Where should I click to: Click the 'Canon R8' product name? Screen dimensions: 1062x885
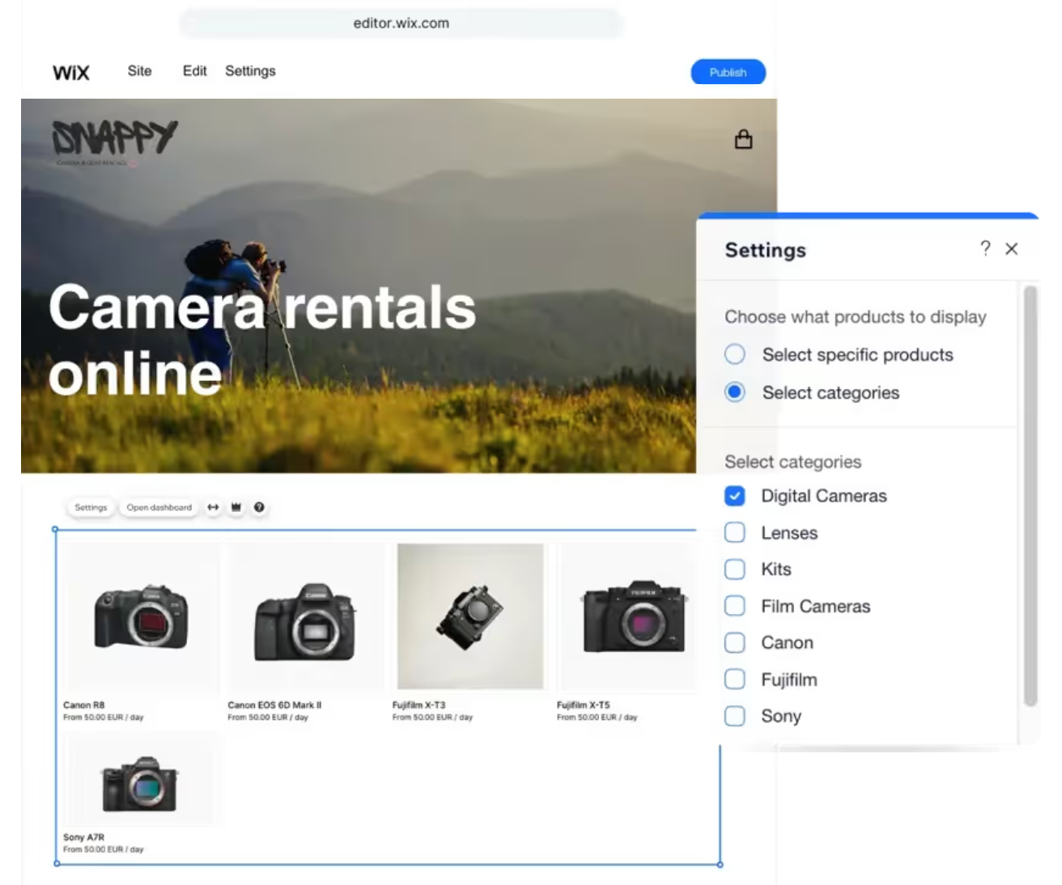[84, 705]
